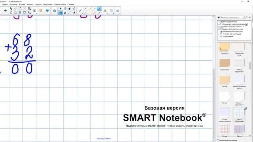Toggle the screen shade icon
Image resolution: width=253 pixels, height=142 pixels.
25,13
